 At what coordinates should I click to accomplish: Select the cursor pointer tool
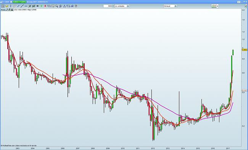[3, 6]
